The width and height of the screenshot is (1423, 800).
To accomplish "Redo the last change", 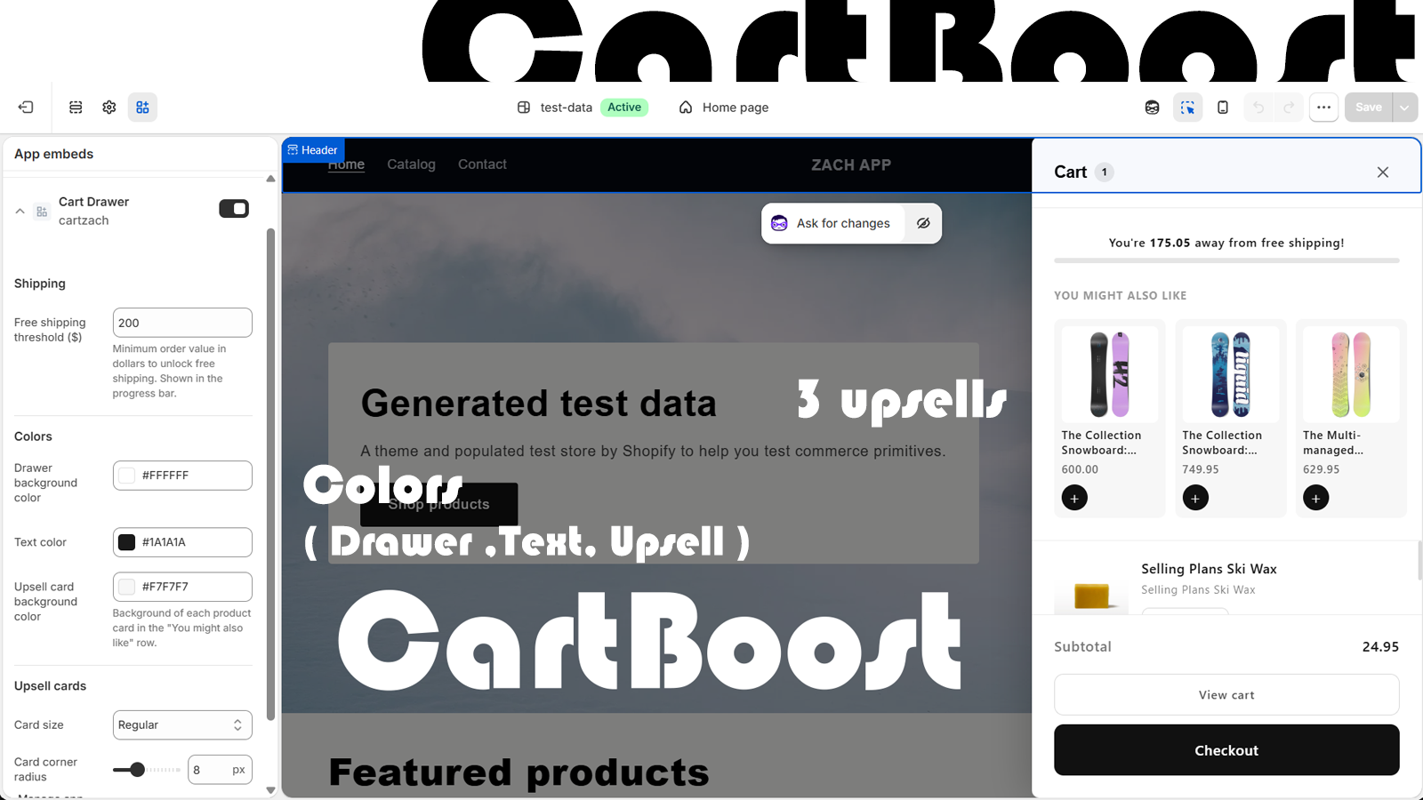I will pos(1289,108).
